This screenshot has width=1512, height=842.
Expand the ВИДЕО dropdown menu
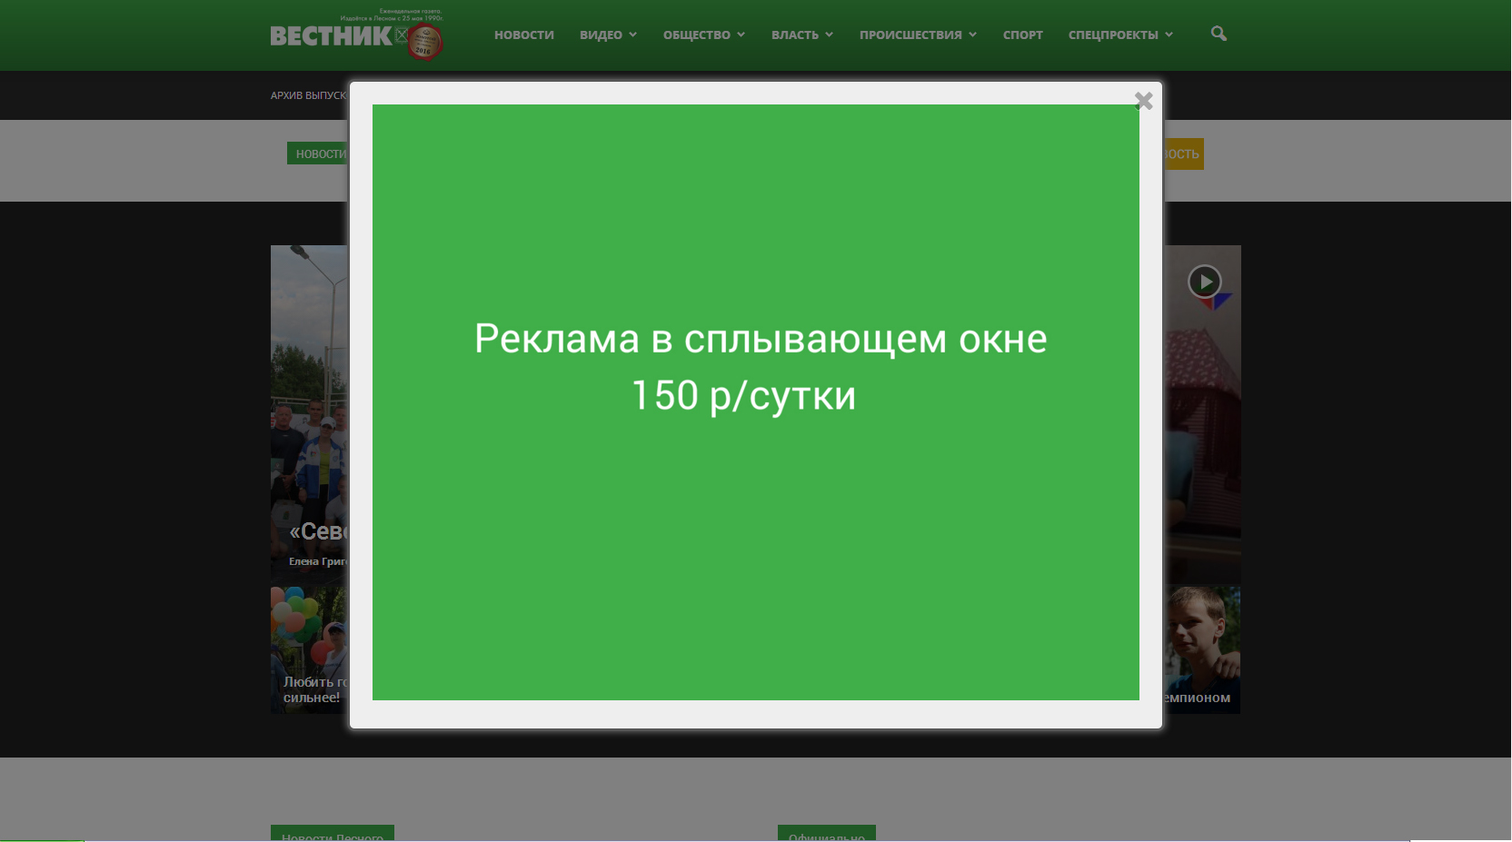point(608,35)
